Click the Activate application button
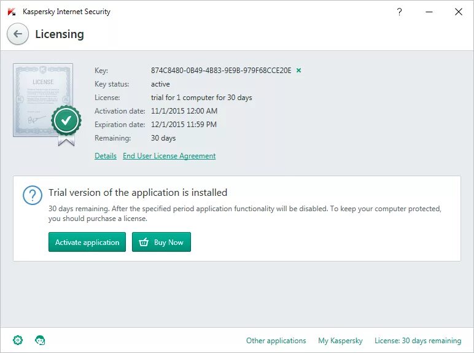The height and width of the screenshot is (353, 474). click(87, 242)
